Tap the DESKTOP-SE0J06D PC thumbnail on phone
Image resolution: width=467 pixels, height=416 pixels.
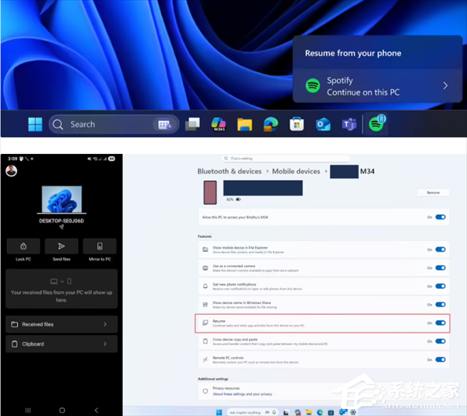point(61,199)
